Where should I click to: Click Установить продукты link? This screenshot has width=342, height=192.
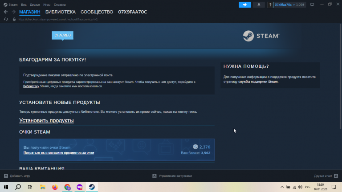pyautogui.click(x=46, y=120)
